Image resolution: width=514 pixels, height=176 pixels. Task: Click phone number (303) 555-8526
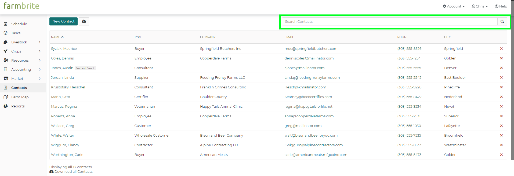410,48
